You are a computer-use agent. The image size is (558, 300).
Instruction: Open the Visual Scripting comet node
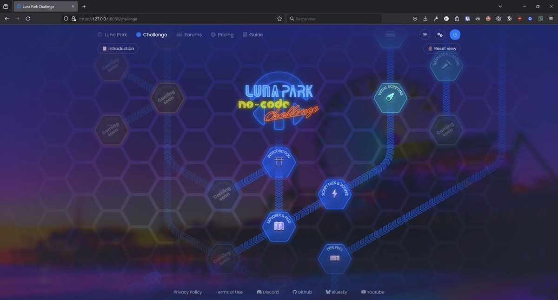[391, 98]
